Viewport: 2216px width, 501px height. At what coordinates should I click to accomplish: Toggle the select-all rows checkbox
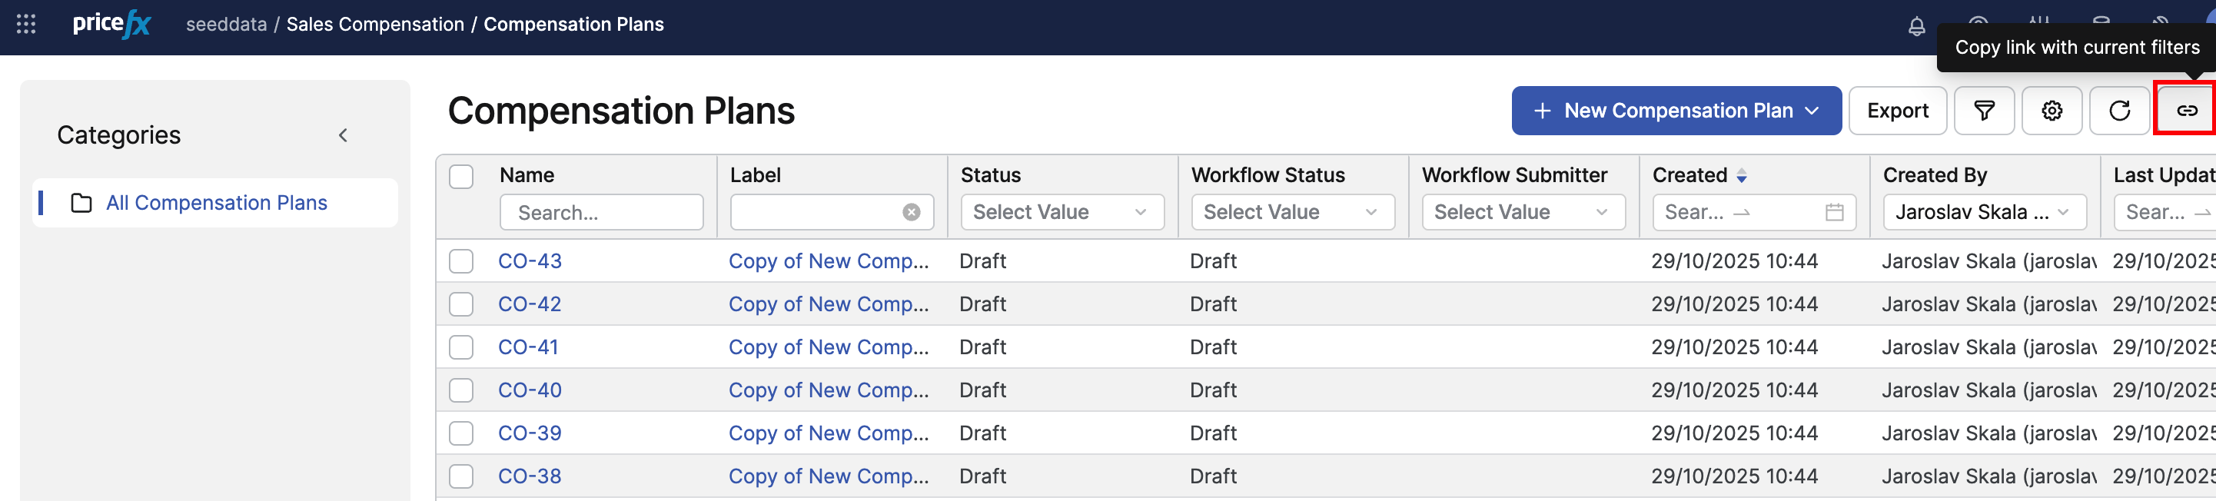(461, 176)
